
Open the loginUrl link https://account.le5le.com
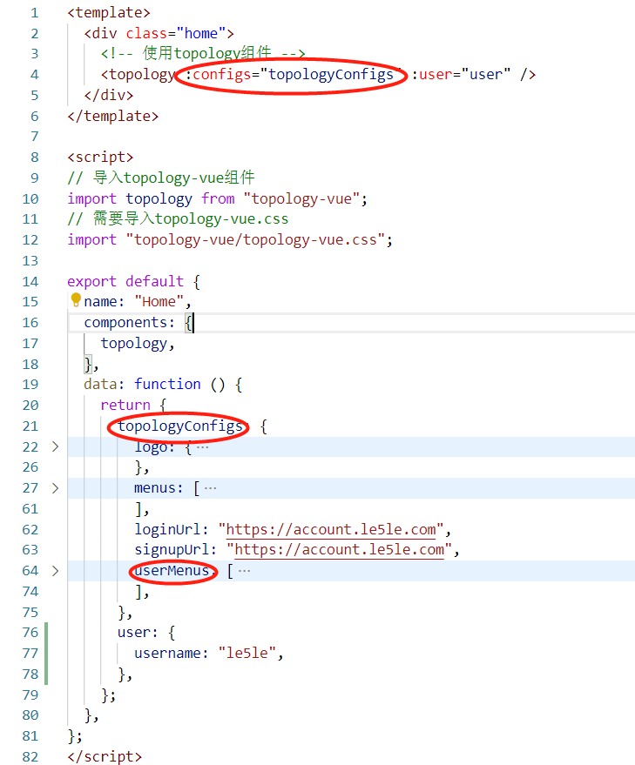[331, 529]
